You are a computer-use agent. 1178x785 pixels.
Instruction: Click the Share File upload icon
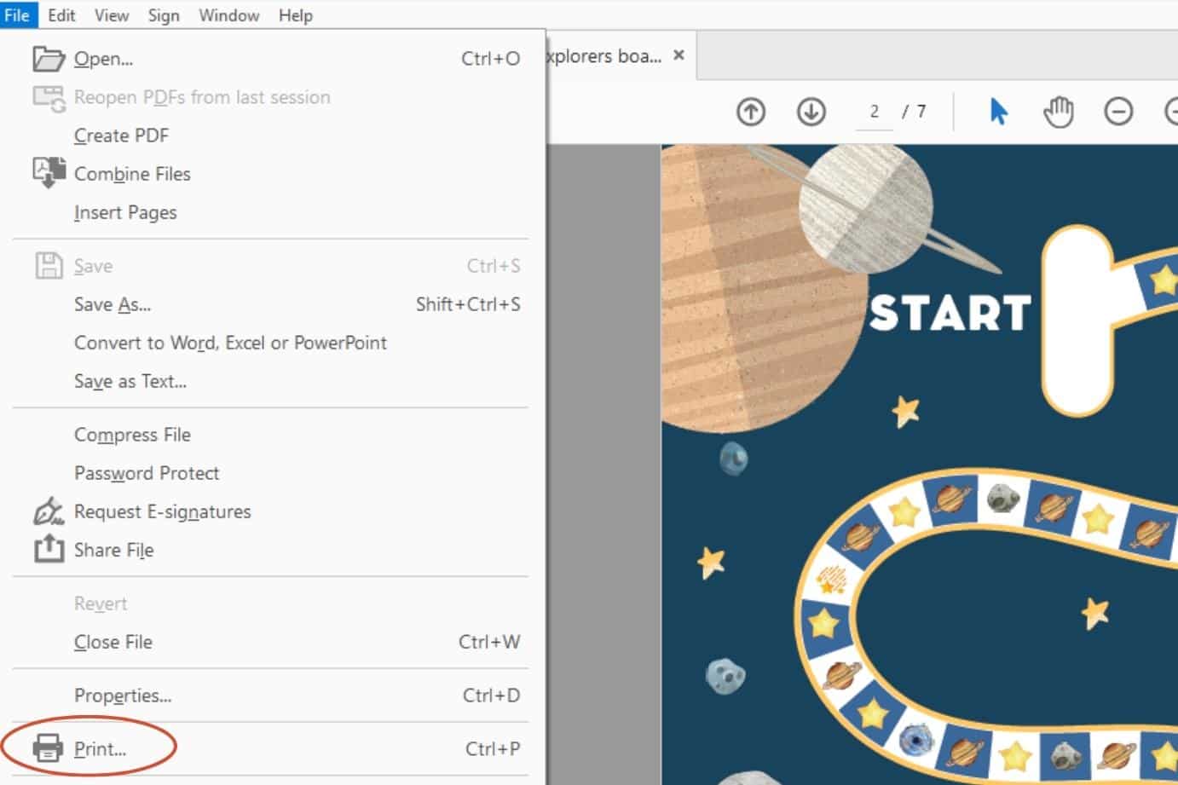[x=49, y=550]
